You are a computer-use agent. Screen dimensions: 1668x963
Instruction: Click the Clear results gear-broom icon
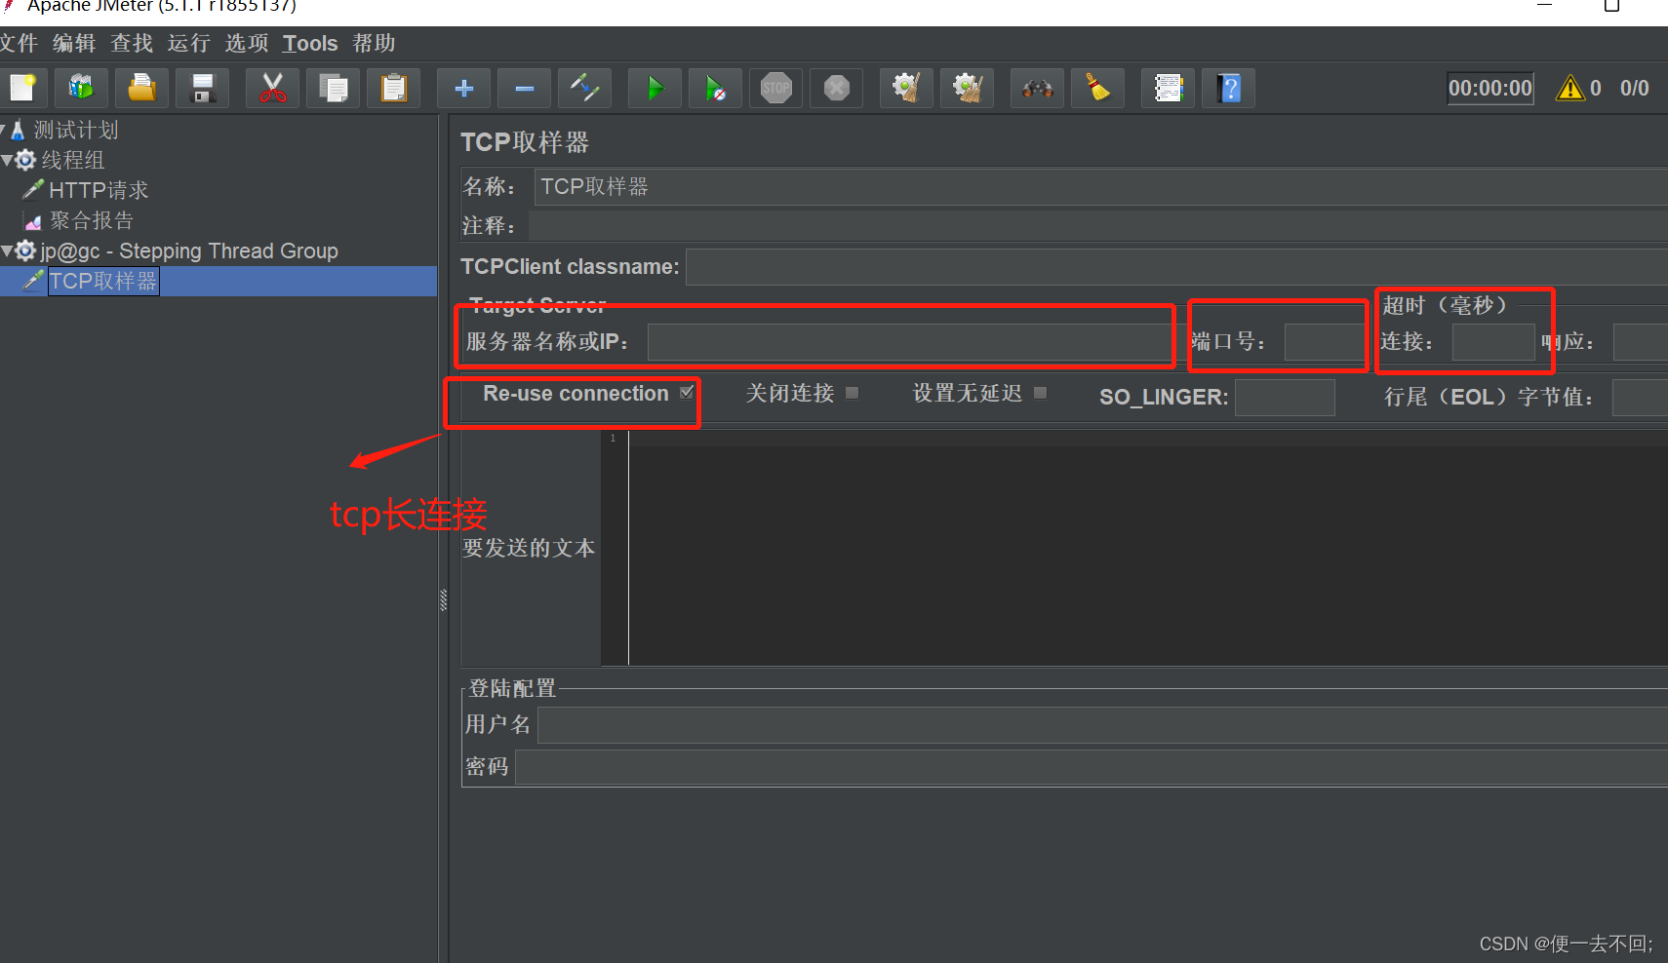(907, 89)
